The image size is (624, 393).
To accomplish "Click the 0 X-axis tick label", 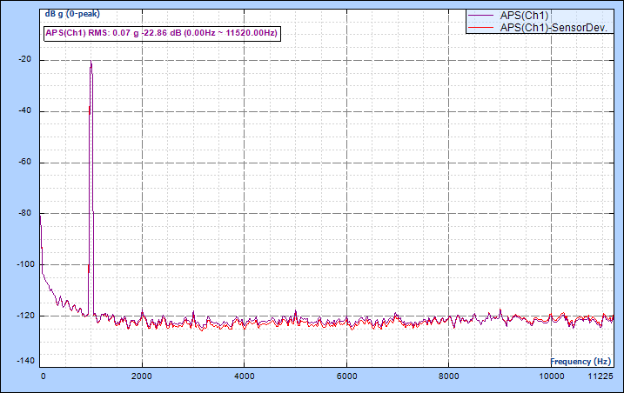I will (43, 376).
